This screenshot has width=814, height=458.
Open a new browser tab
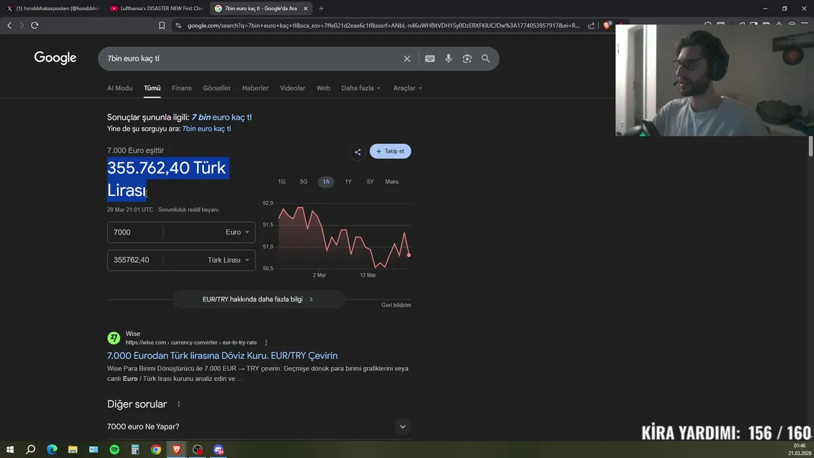tap(321, 8)
